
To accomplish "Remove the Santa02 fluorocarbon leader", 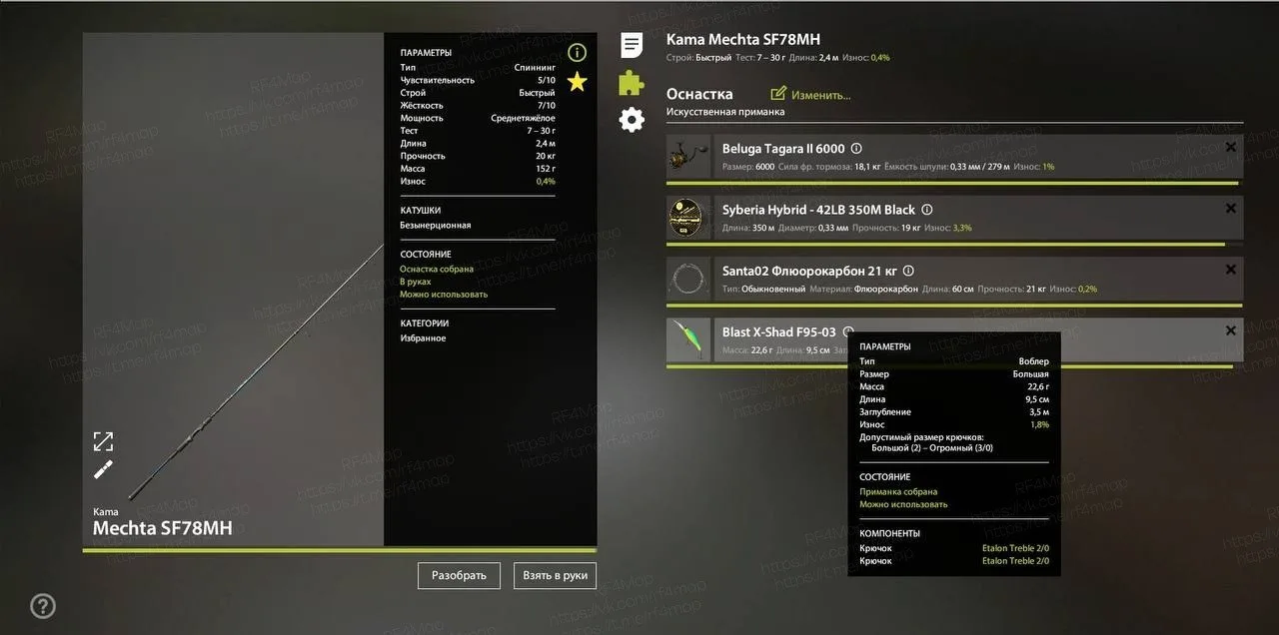I will pos(1230,270).
